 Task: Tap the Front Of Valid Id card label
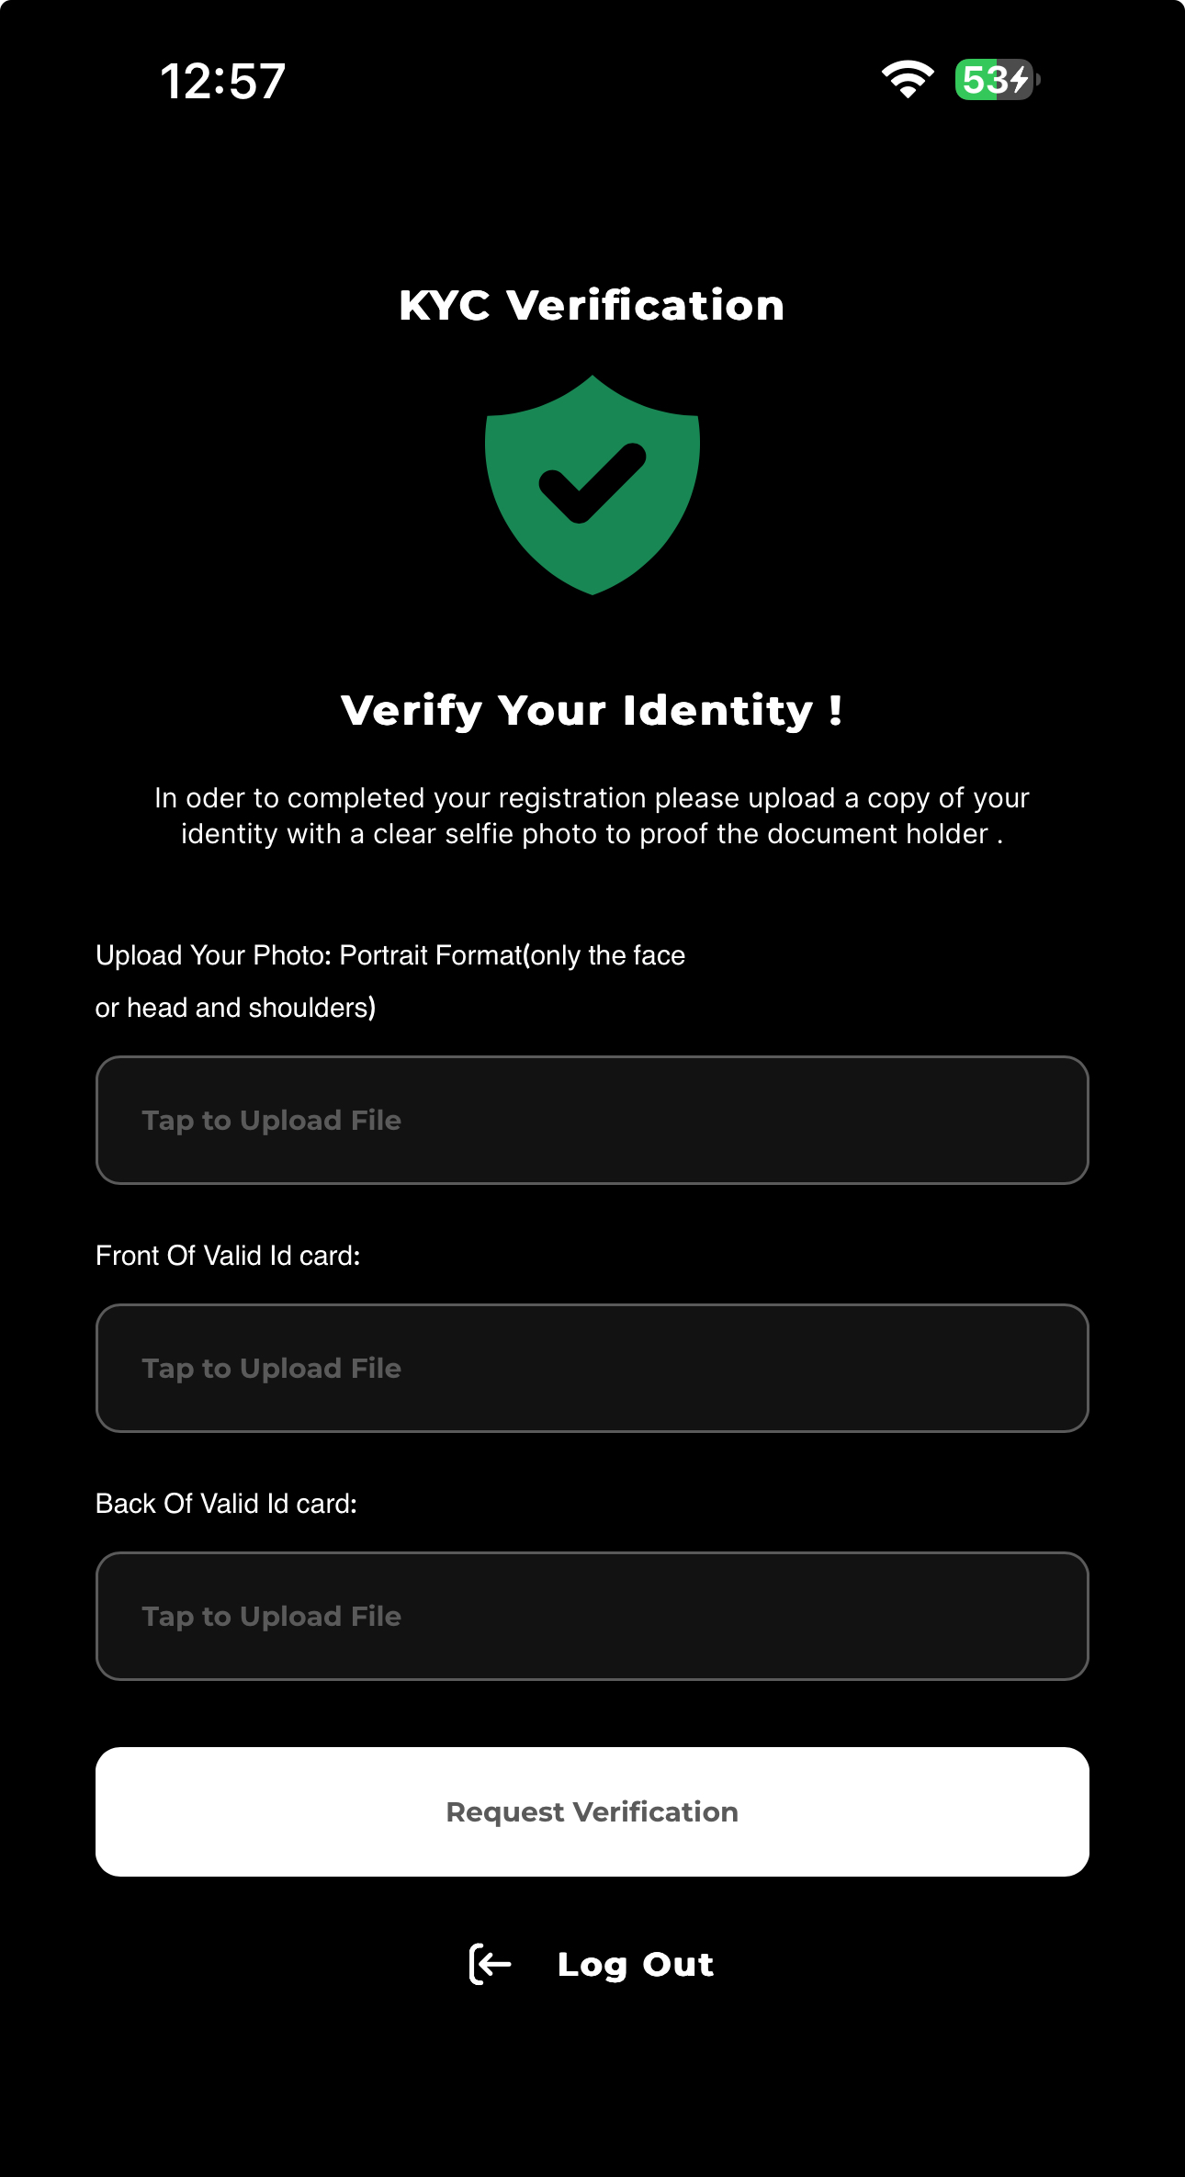(x=228, y=1256)
